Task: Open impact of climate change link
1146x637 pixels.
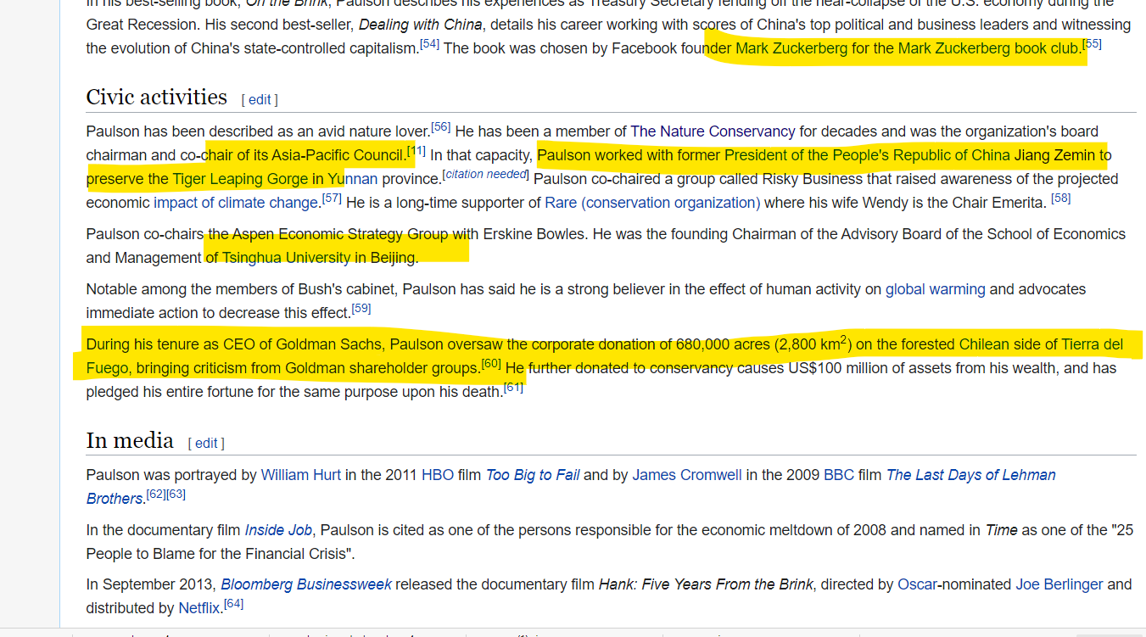Action: pyautogui.click(x=236, y=203)
